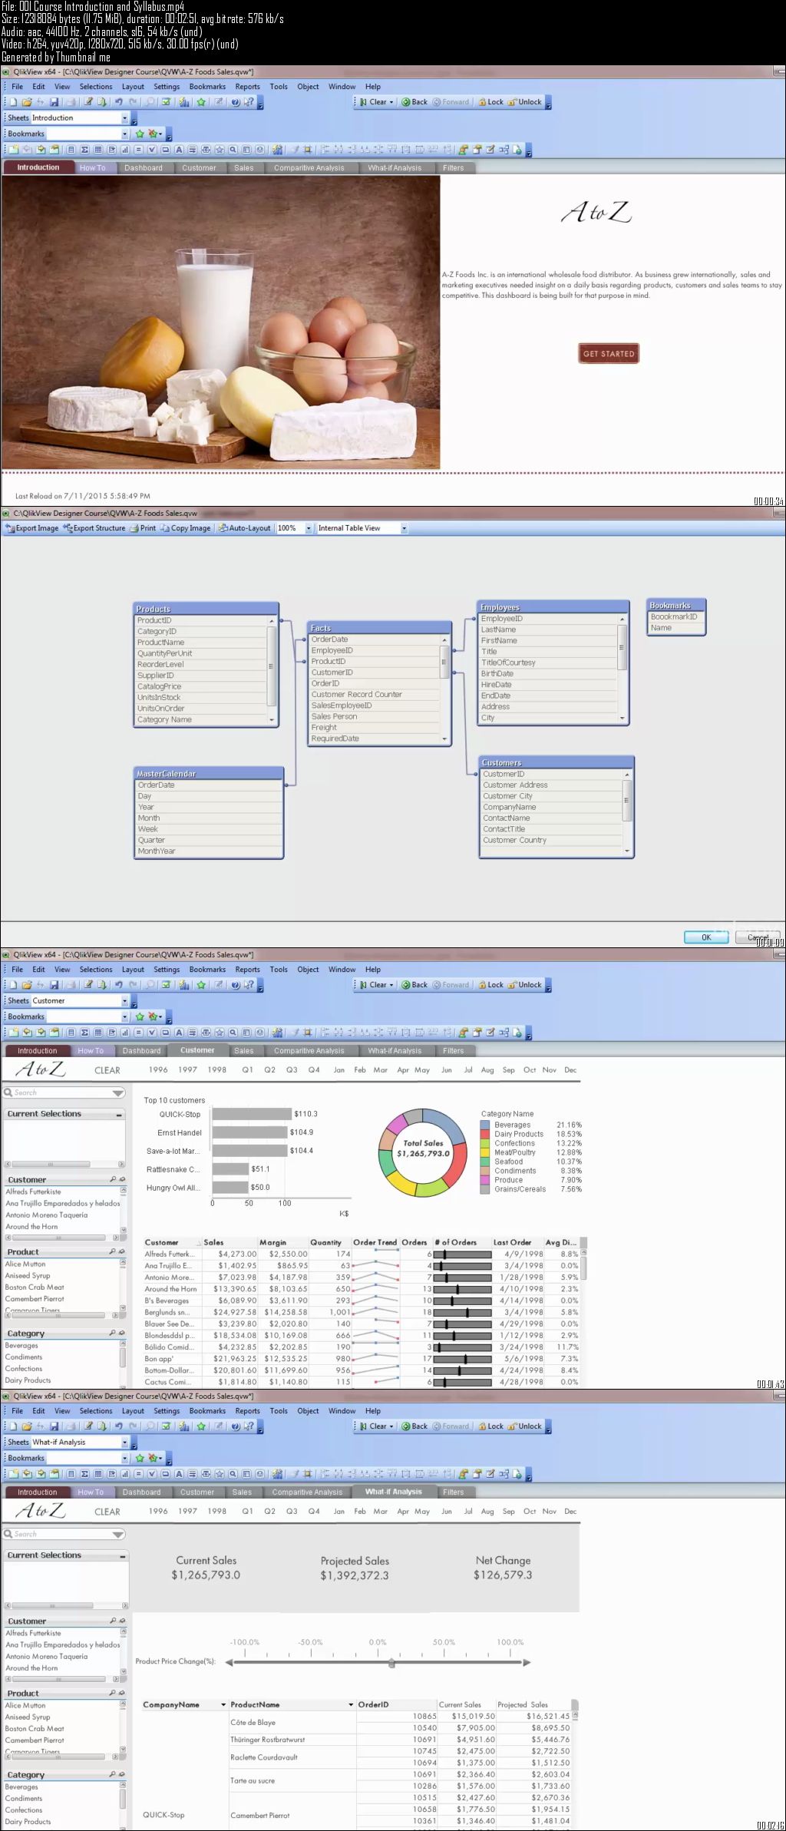The height and width of the screenshot is (1831, 786).
Task: Click Quick Chart icon in What-if Analysis frame toolbar
Action: [x=183, y=1426]
